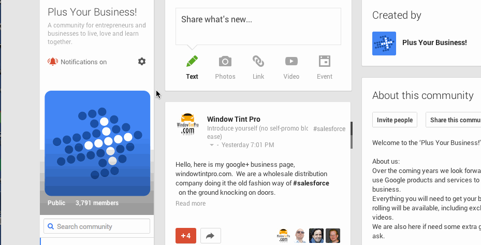
Task: Open post options dropdown arrow
Action: tap(211, 145)
